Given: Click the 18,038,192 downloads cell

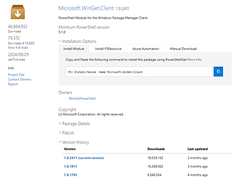Looking at the screenshot, I should point(155,158).
